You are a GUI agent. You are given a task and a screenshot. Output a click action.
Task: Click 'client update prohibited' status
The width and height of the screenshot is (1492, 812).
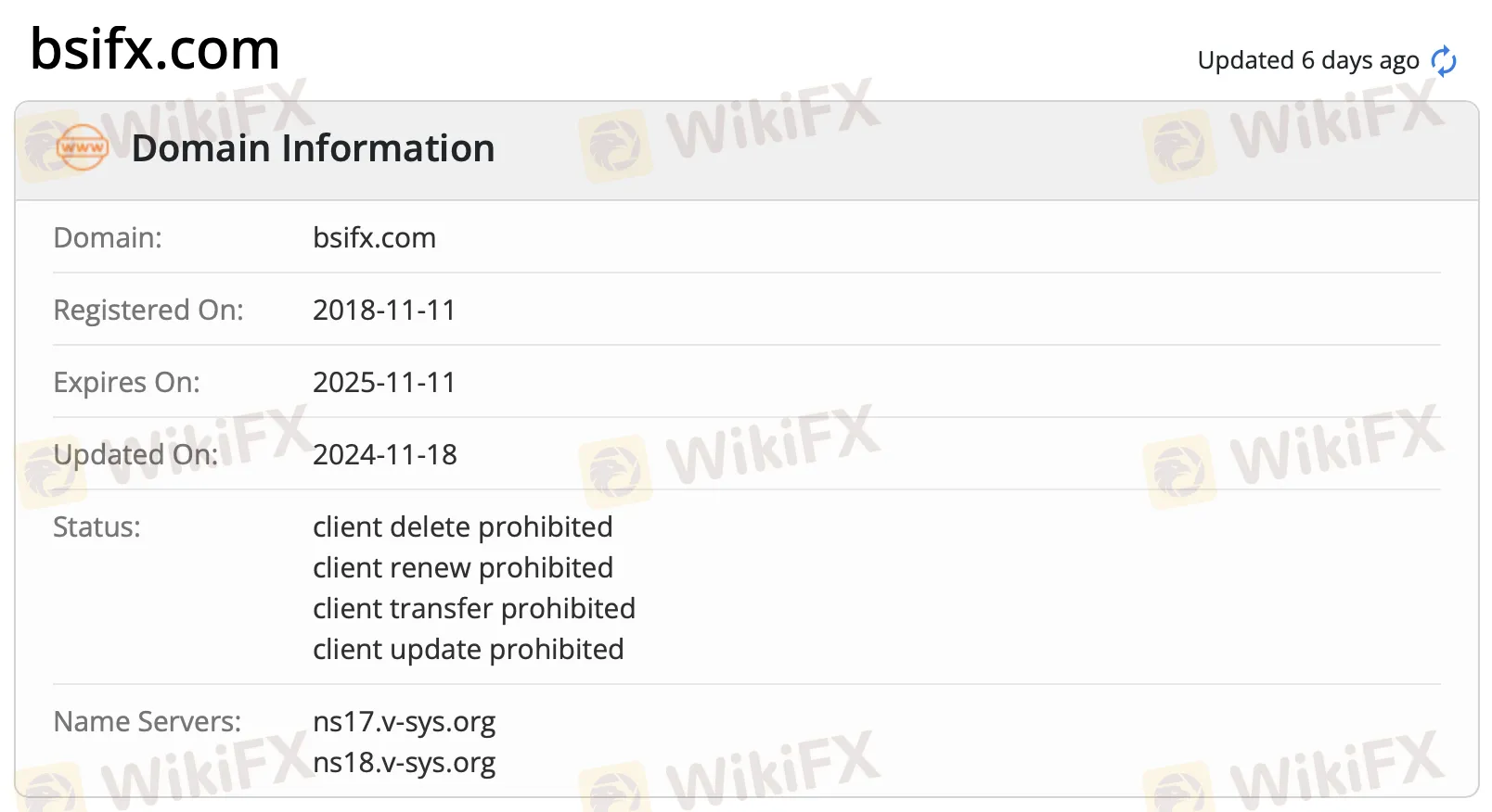[x=469, y=649]
